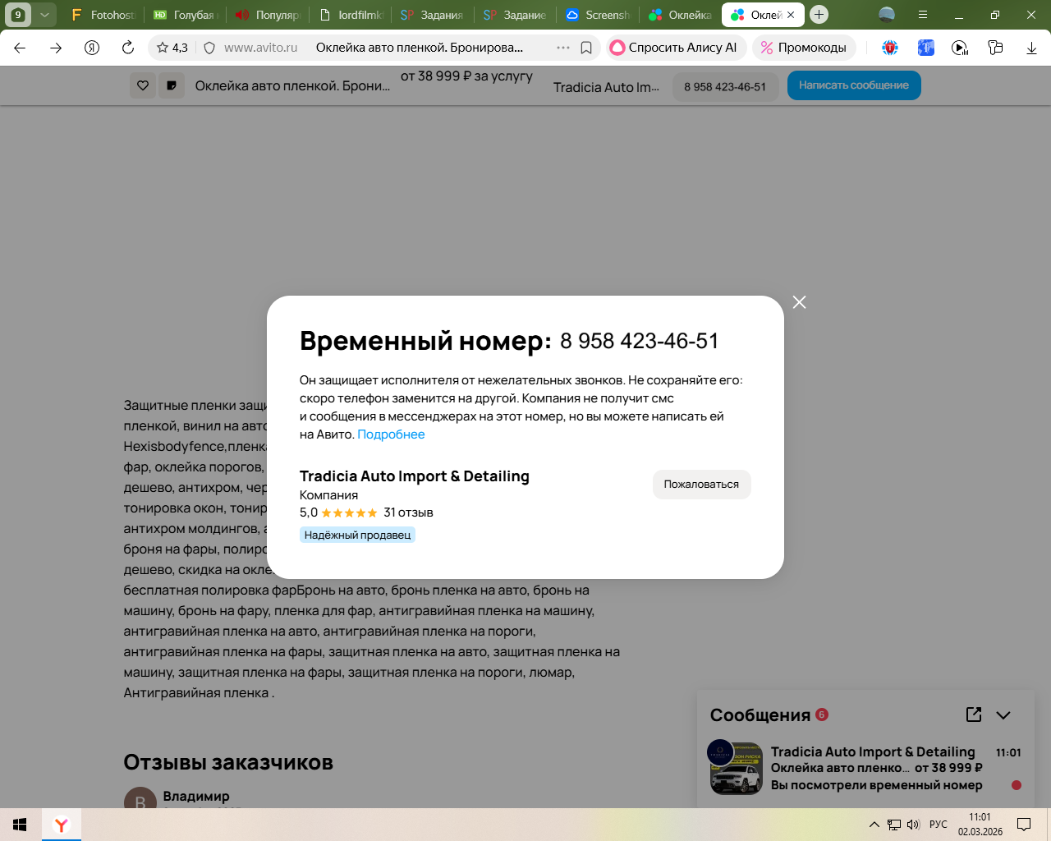Open the red shield extension icon

890,48
